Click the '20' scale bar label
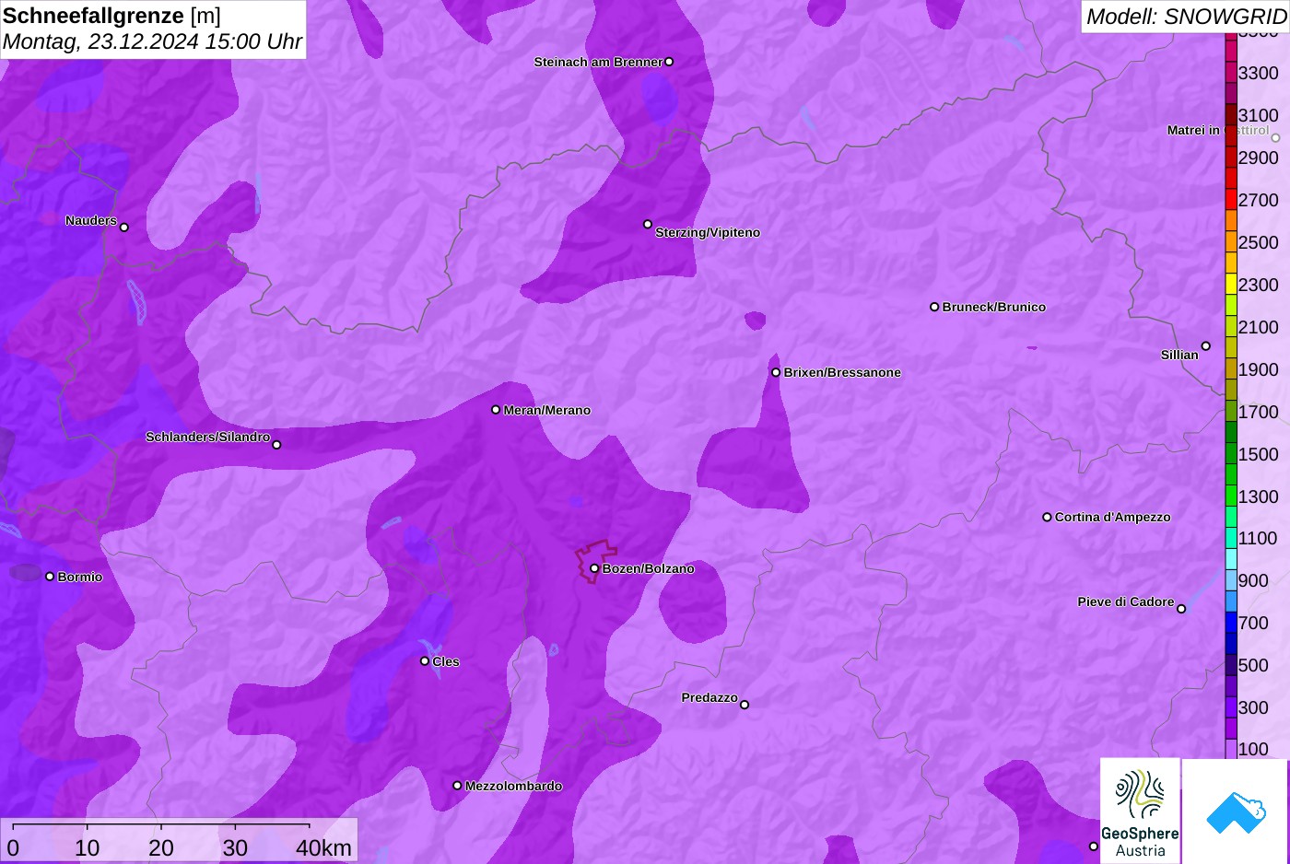The image size is (1290, 864). pos(161,847)
